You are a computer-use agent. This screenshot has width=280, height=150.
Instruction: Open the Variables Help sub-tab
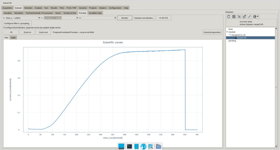click(95, 13)
